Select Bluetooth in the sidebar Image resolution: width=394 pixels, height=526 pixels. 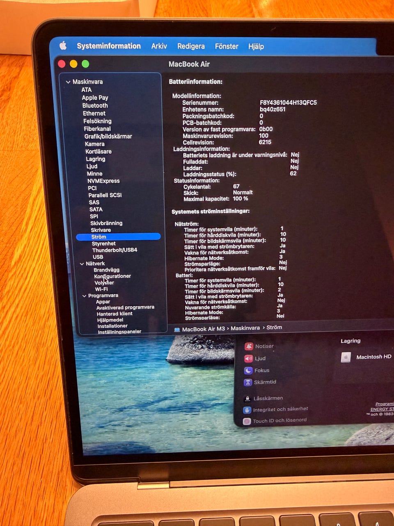click(95, 106)
